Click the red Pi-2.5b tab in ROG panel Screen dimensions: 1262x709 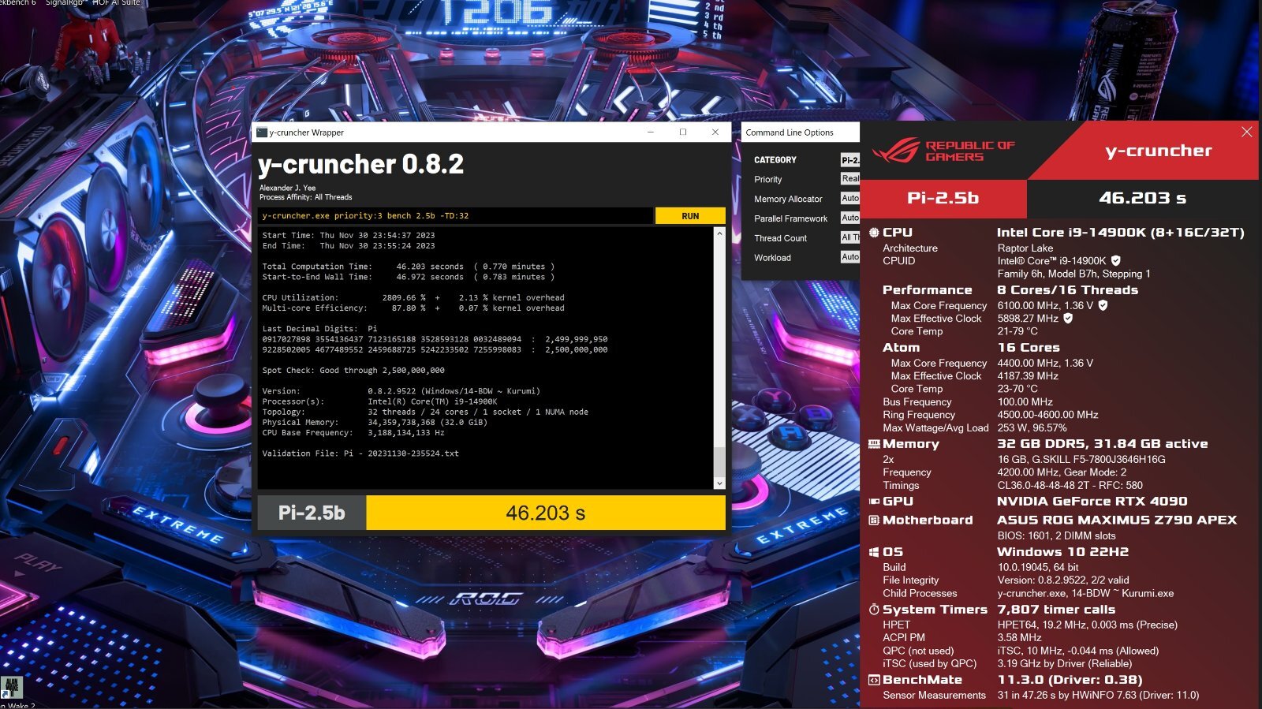click(x=943, y=198)
